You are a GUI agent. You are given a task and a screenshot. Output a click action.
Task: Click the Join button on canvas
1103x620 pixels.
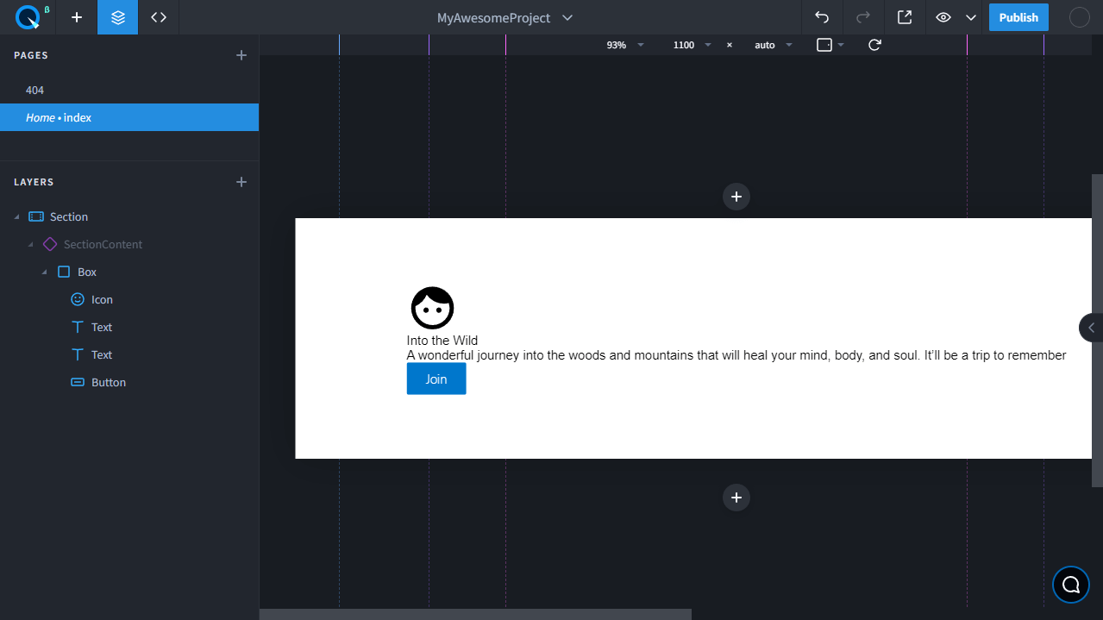(x=436, y=379)
